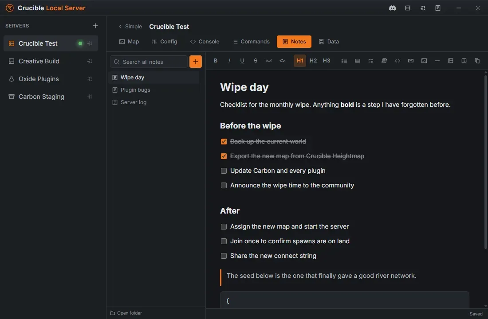
Task: Uncheck 'Export the new map from Crucible Heightmap'
Action: tap(224, 156)
